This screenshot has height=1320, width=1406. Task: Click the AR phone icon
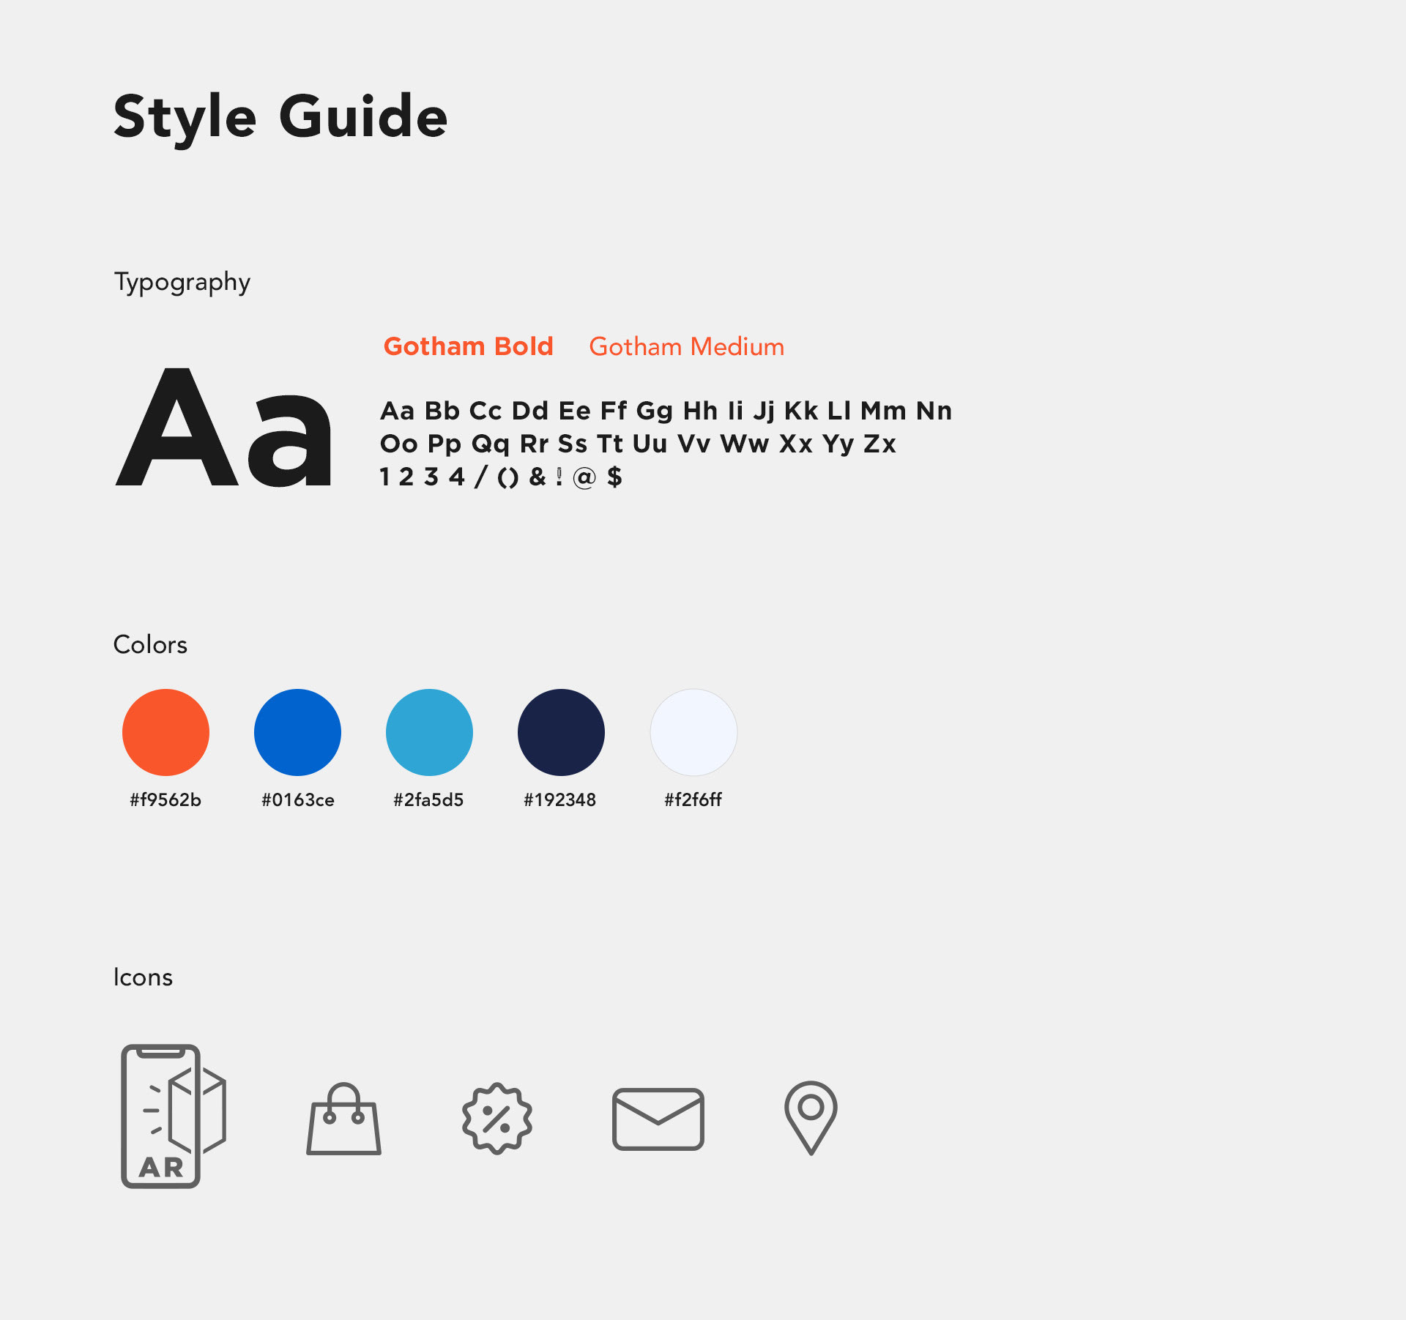[x=174, y=1116]
